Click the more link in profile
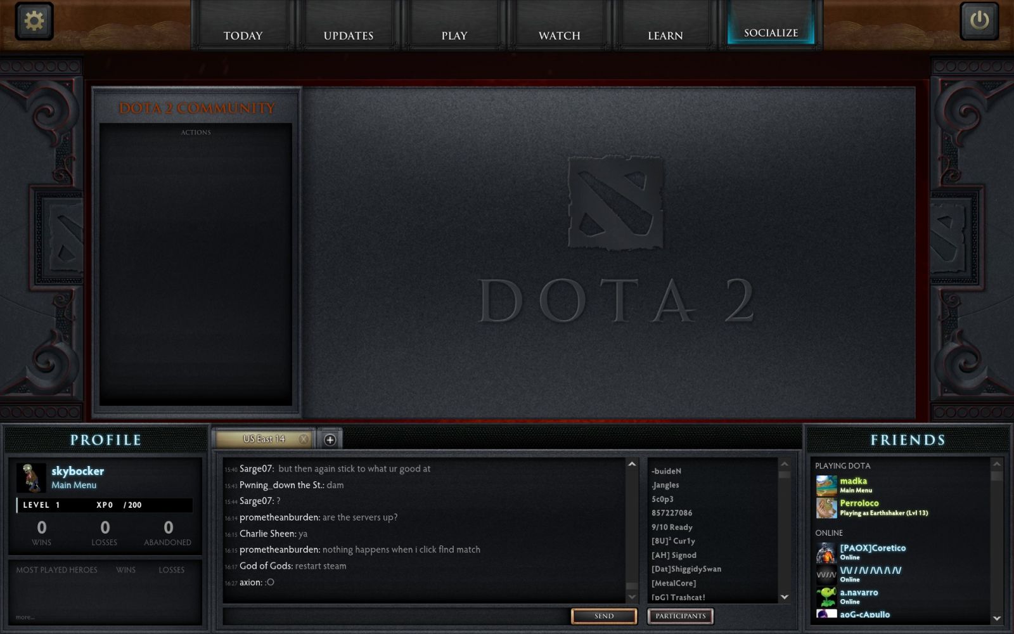 point(25,617)
